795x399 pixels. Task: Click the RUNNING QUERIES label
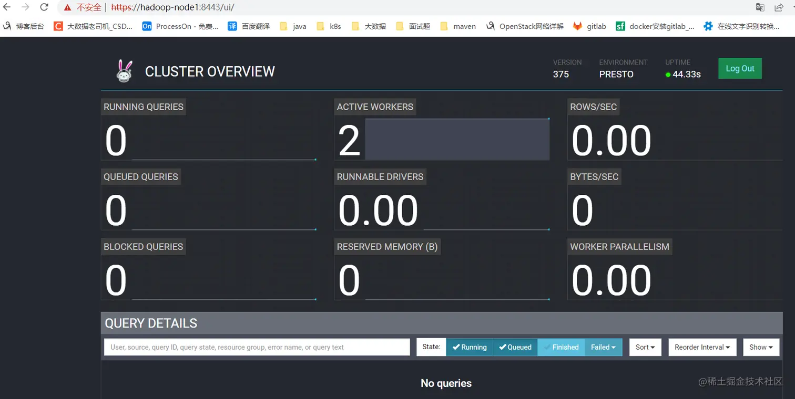[144, 107]
